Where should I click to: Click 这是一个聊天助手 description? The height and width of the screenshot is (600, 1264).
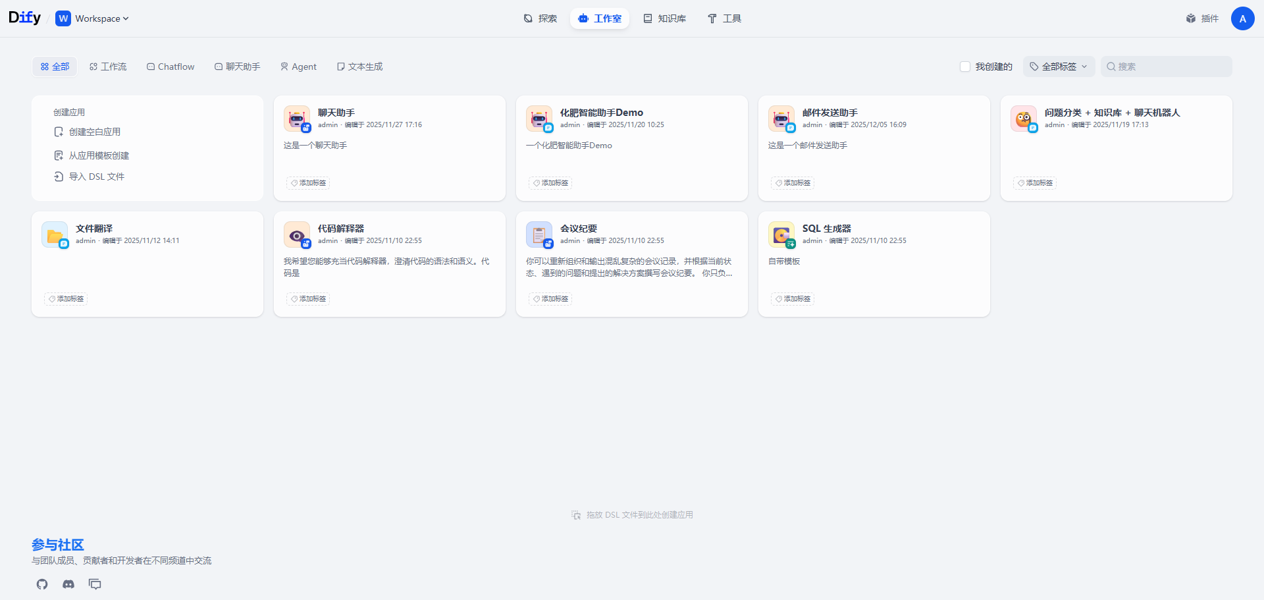(315, 146)
